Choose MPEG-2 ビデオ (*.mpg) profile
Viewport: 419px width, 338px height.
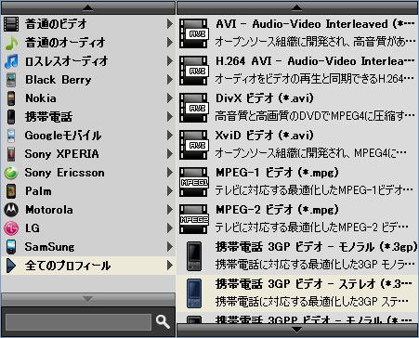click(x=297, y=219)
